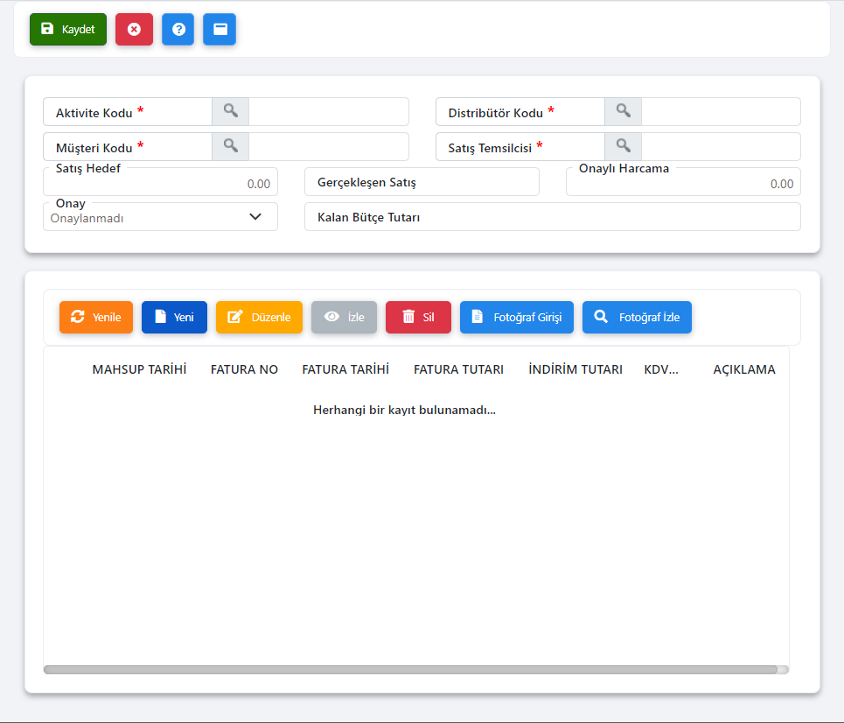Click the blue window panel icon button
844x723 pixels.
pos(220,29)
